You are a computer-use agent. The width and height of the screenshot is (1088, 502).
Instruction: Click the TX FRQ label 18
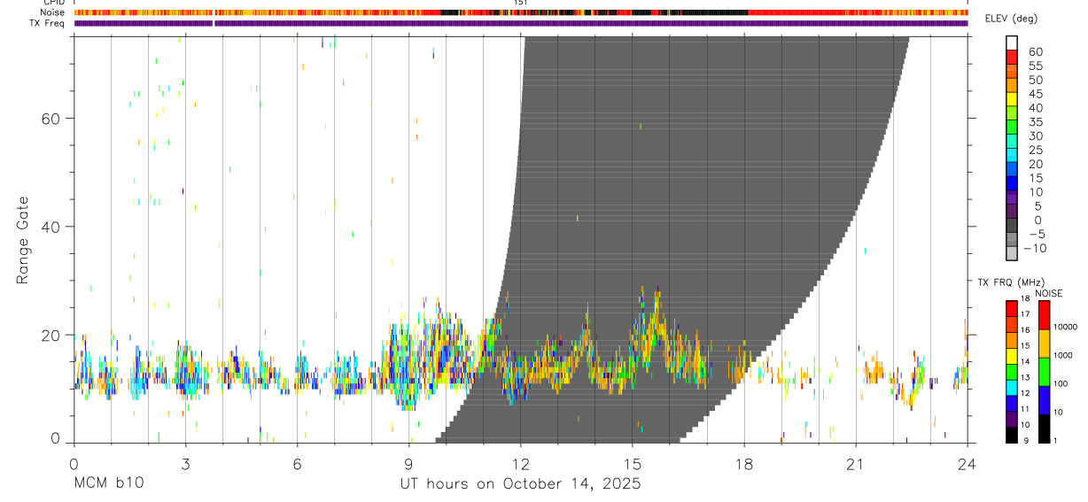(1025, 298)
